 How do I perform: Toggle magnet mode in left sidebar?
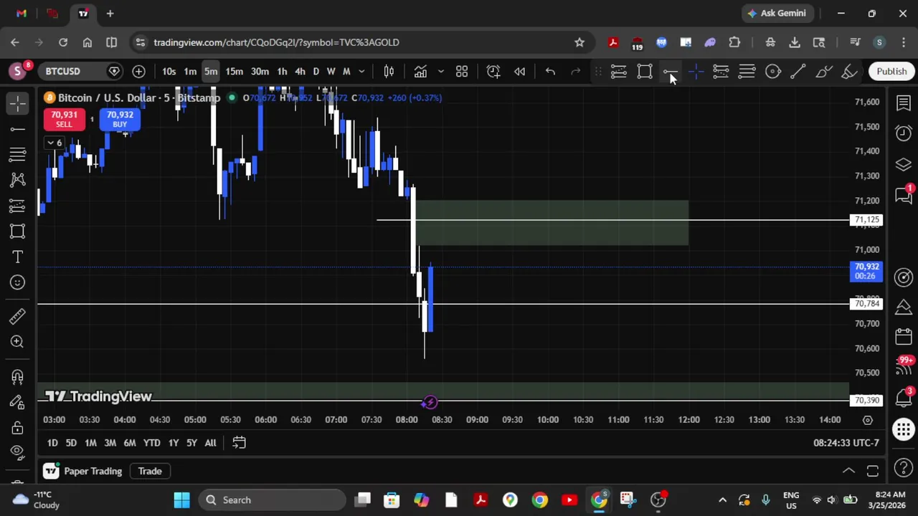pos(18,376)
